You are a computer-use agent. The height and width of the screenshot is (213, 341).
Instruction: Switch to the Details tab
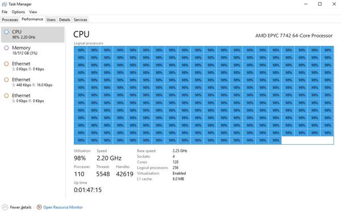(x=65, y=19)
